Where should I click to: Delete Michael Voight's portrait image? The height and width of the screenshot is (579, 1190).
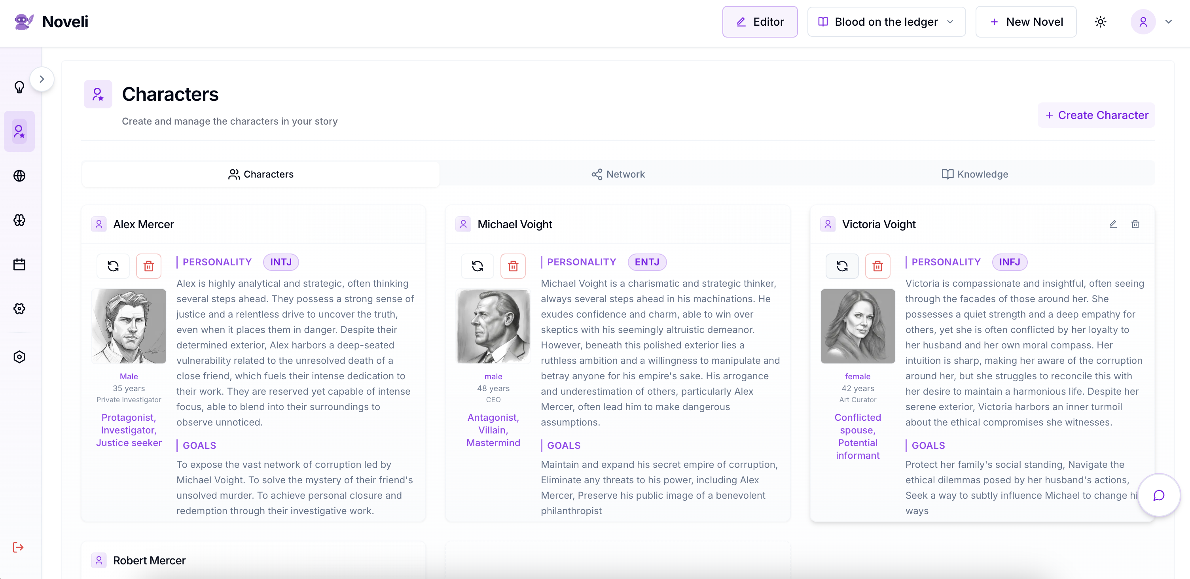tap(513, 266)
